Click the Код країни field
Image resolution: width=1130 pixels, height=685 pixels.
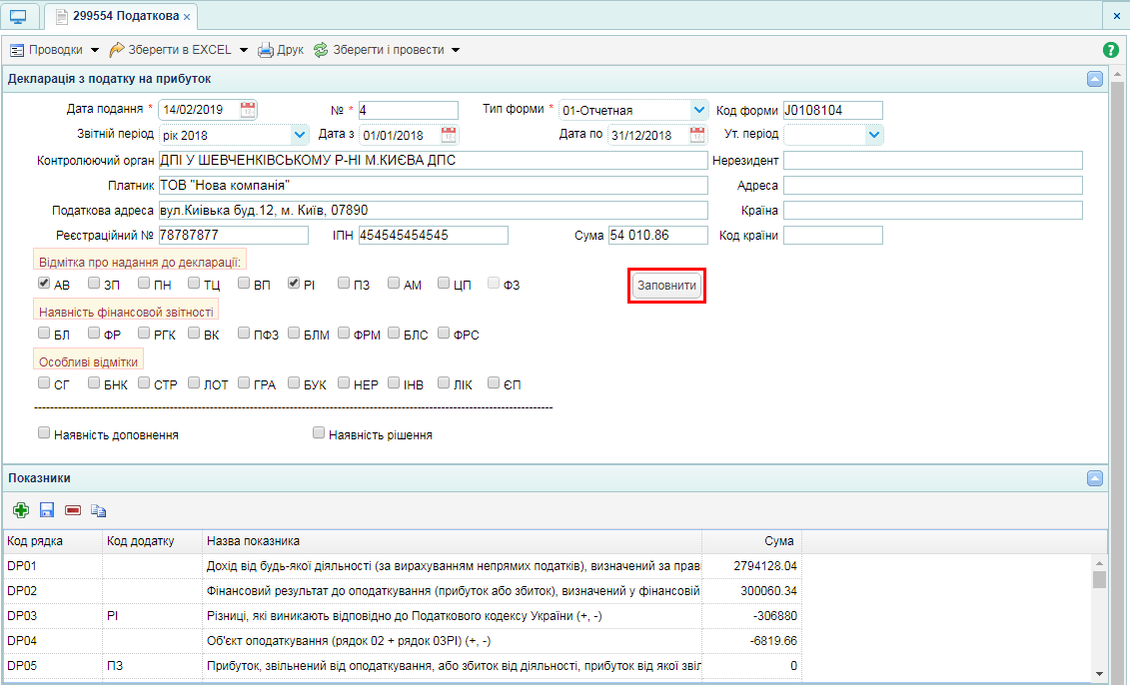[x=833, y=235]
